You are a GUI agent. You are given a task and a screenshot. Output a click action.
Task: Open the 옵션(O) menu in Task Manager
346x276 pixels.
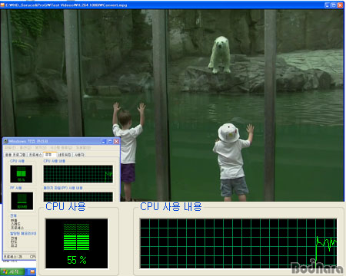(25, 148)
